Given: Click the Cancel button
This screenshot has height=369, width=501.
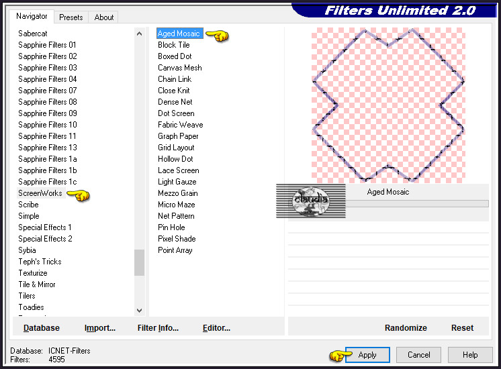Looking at the screenshot, I should (x=418, y=355).
